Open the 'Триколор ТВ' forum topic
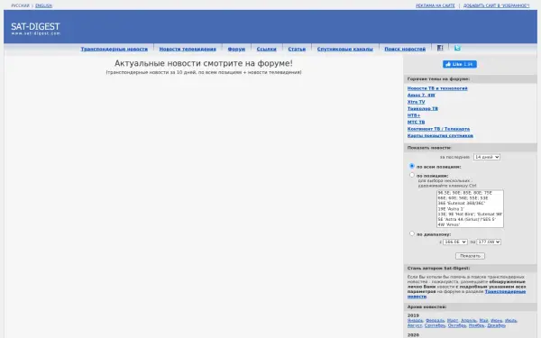541x338 pixels. (422, 109)
